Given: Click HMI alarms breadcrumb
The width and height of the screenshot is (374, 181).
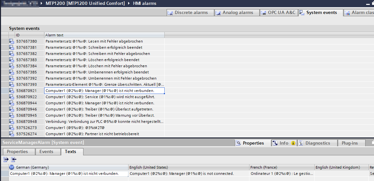Looking at the screenshot, I should pos(144,3).
